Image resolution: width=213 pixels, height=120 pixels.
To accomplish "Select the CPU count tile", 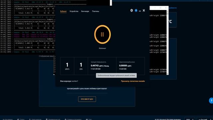I will 81,66.
